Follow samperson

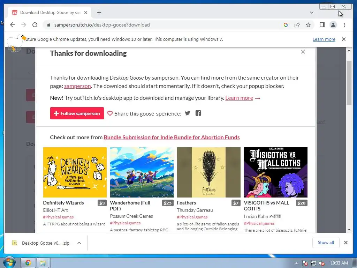77,113
